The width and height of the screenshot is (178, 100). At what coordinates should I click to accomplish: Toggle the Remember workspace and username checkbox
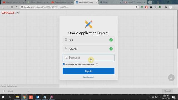pyautogui.click(x=63, y=64)
